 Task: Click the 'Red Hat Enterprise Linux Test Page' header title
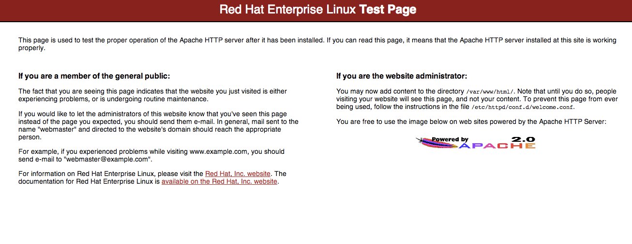(318, 9)
